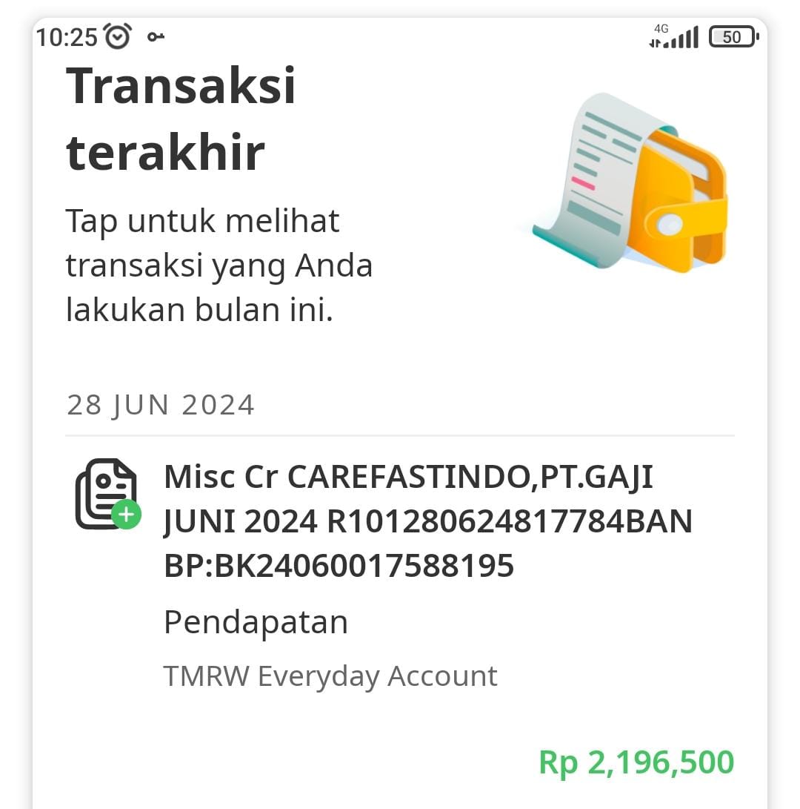Tap the 28 JUN 2024 date header
This screenshot has width=800, height=809.
[x=160, y=405]
